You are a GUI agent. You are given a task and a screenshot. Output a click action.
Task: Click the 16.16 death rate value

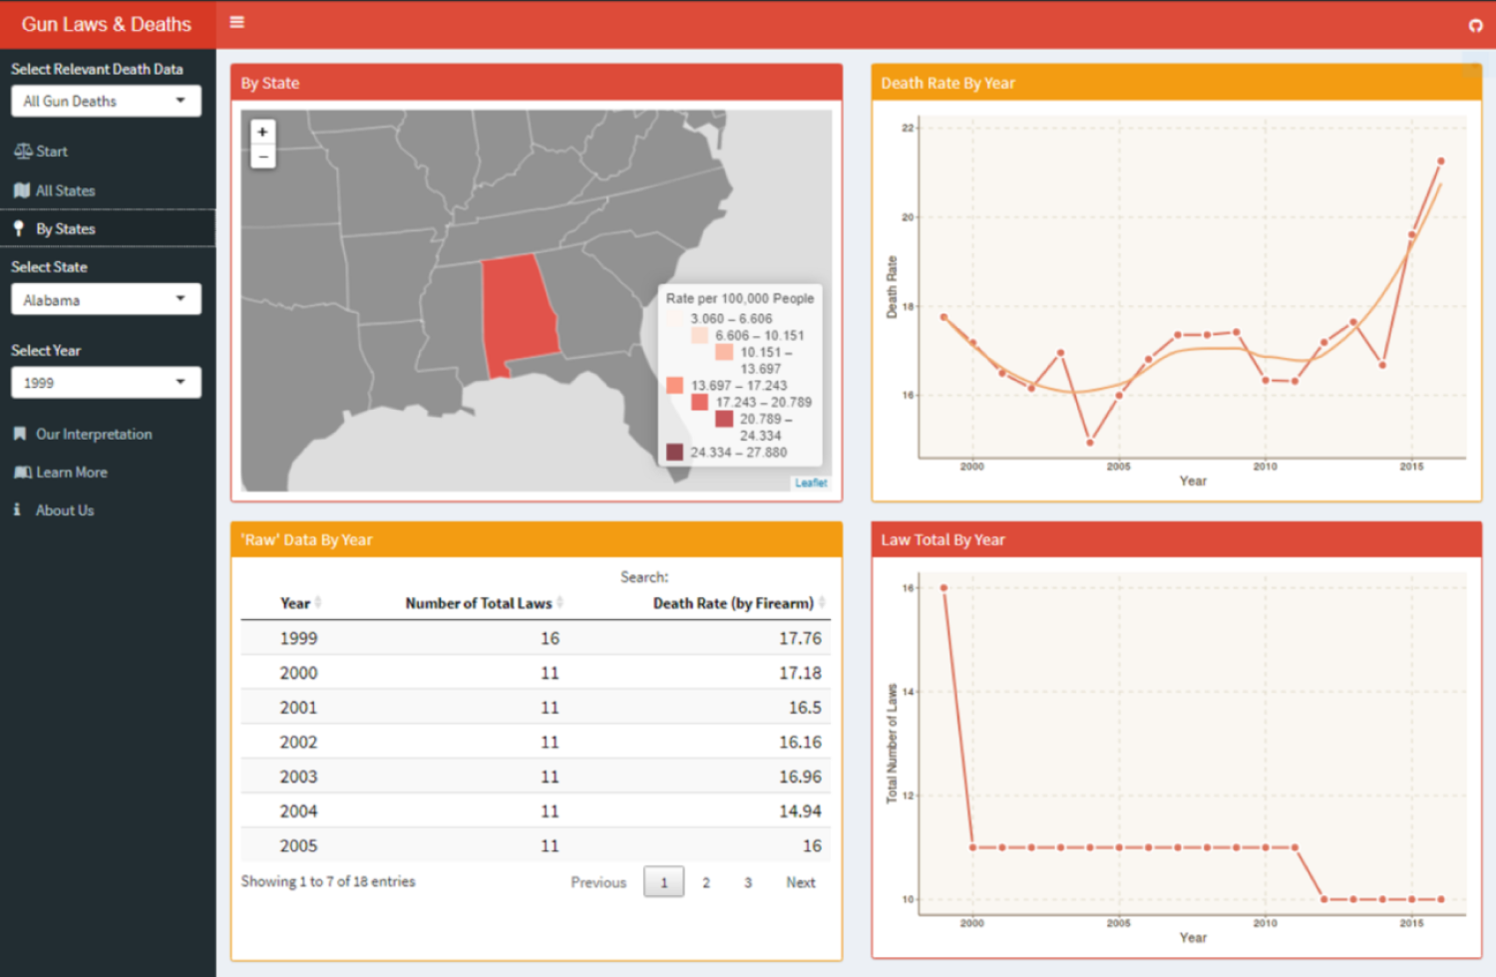pyautogui.click(x=800, y=742)
